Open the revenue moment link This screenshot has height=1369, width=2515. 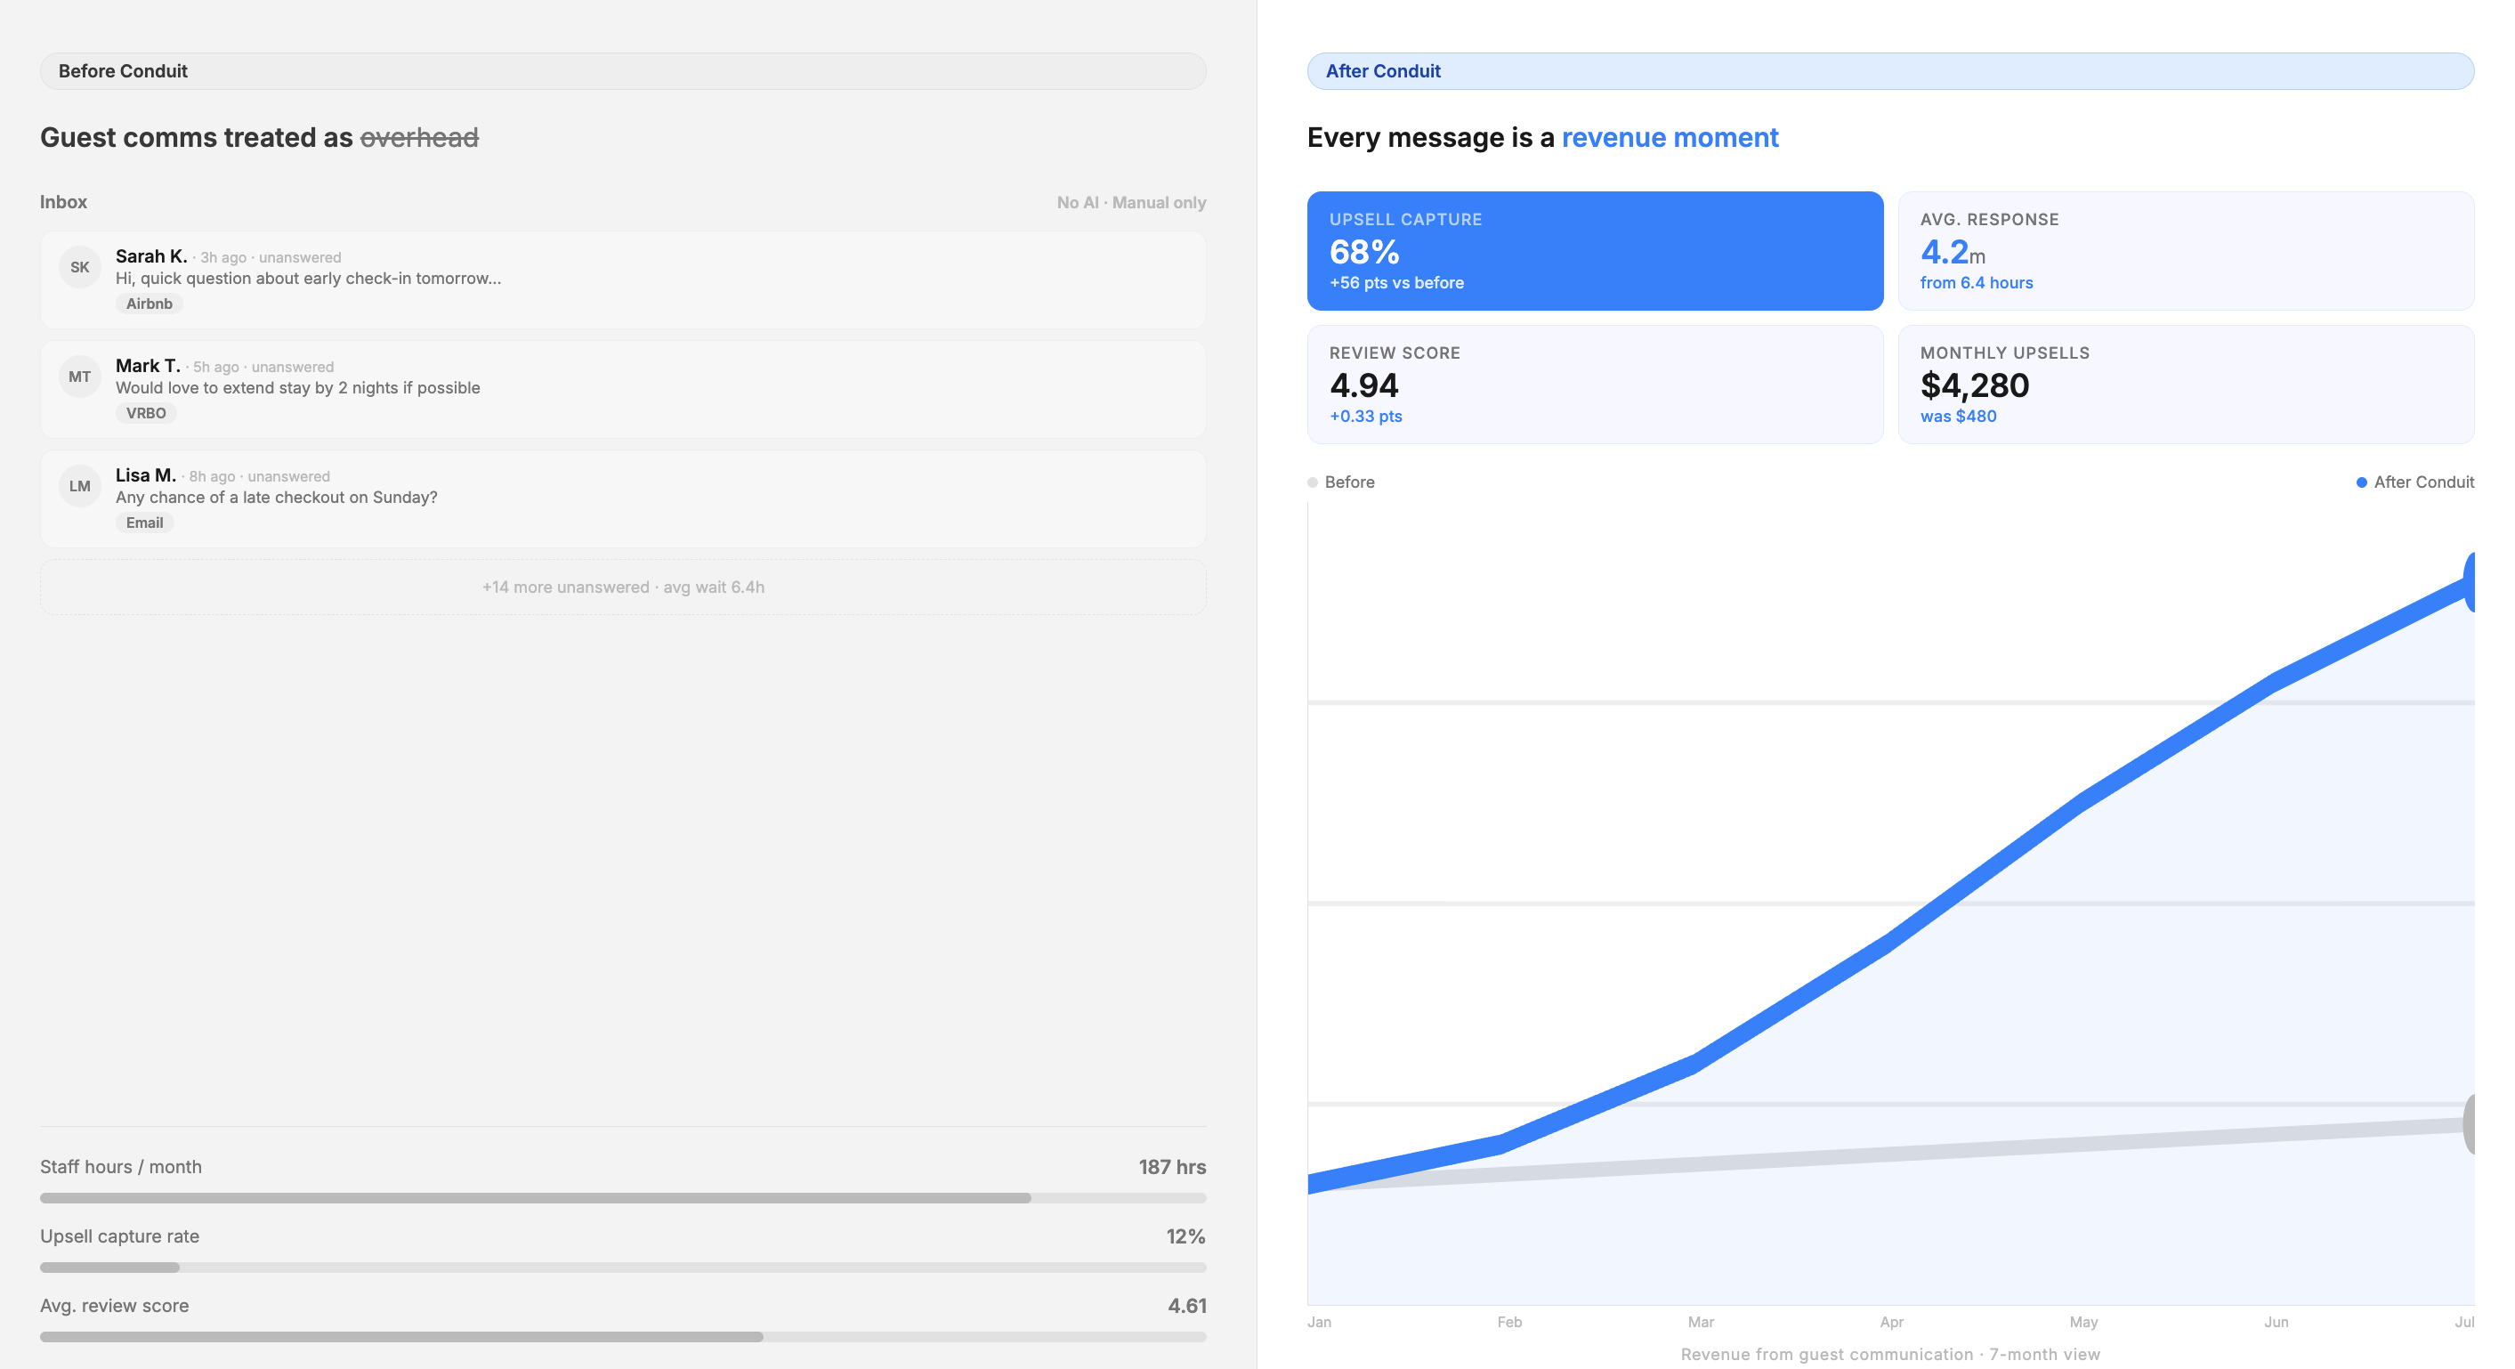1670,137
